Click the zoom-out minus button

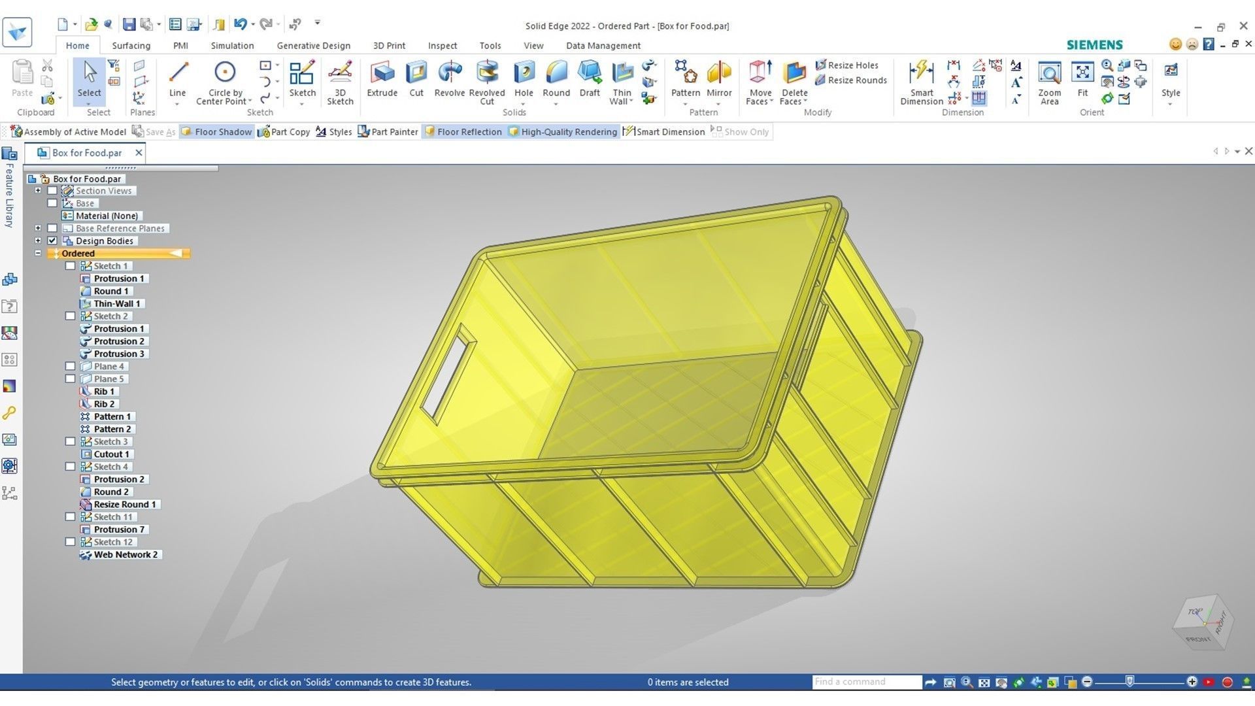[1087, 682]
